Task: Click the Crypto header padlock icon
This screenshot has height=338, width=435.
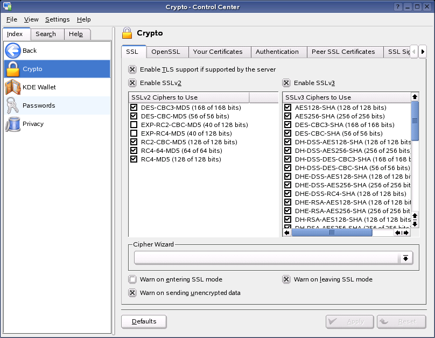Action: pos(127,33)
